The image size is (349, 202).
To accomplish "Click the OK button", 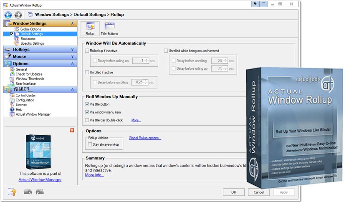I will click(x=234, y=192).
